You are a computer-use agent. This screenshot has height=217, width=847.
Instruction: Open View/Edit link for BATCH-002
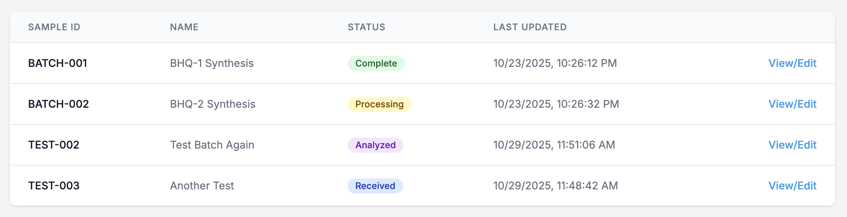click(792, 104)
